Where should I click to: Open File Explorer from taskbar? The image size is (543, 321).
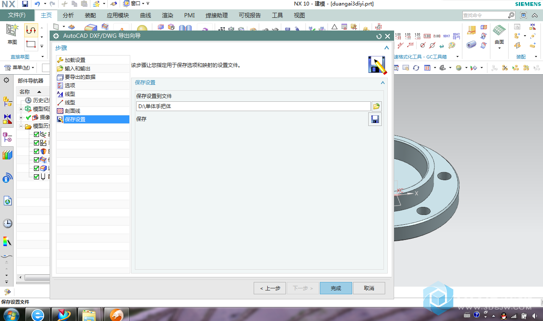90,315
